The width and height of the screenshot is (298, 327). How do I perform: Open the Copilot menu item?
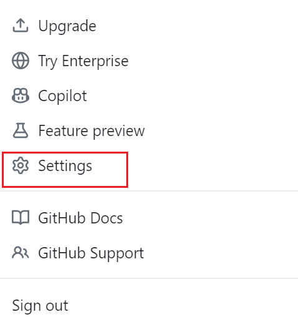[149, 95]
